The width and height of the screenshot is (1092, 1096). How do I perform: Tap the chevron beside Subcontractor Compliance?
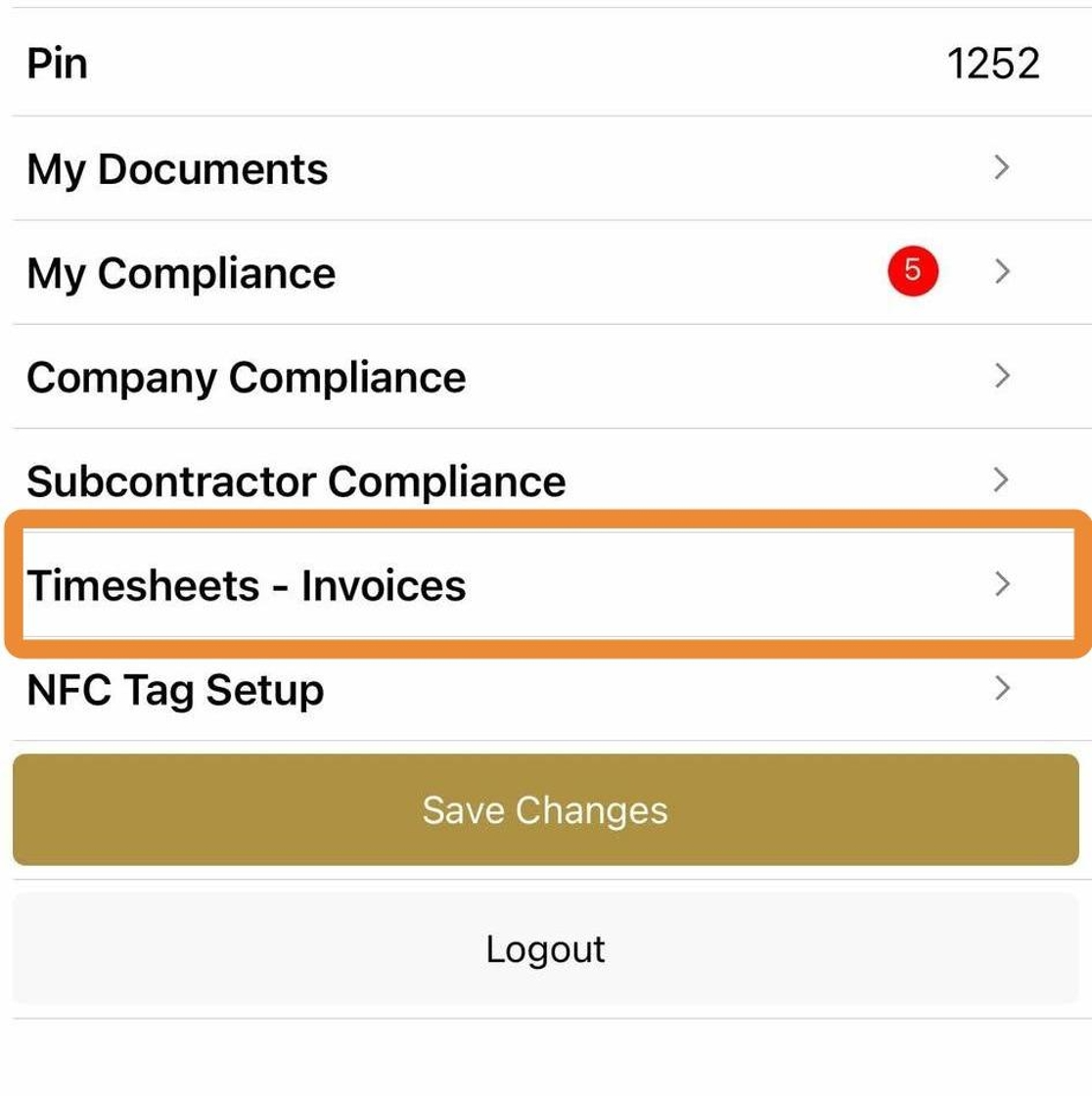(x=1001, y=479)
